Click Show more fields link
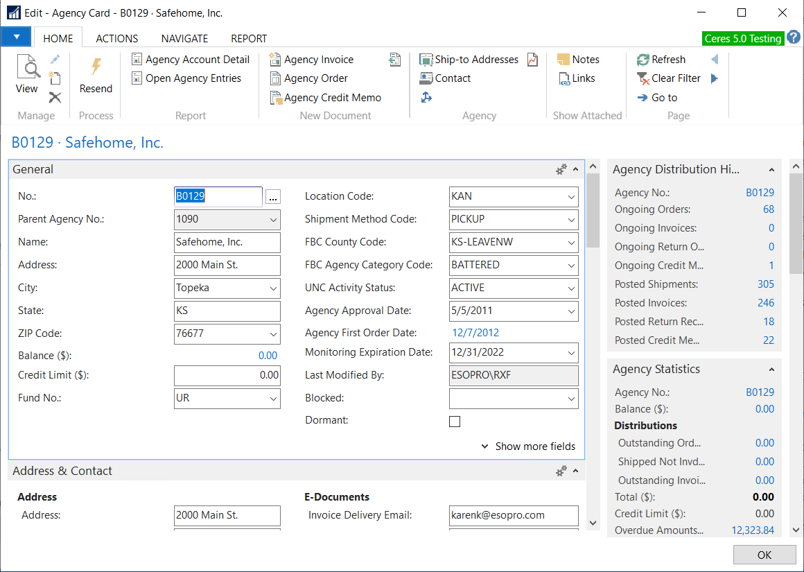Screen dimensions: 804x572 coord(534,447)
